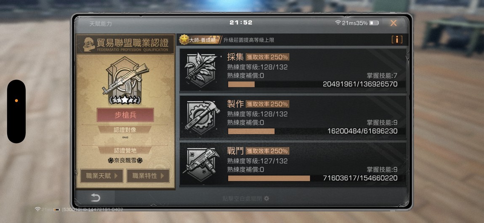Open the 步槍兵 rifleman profession label
The image size is (484, 223).
pos(125,115)
